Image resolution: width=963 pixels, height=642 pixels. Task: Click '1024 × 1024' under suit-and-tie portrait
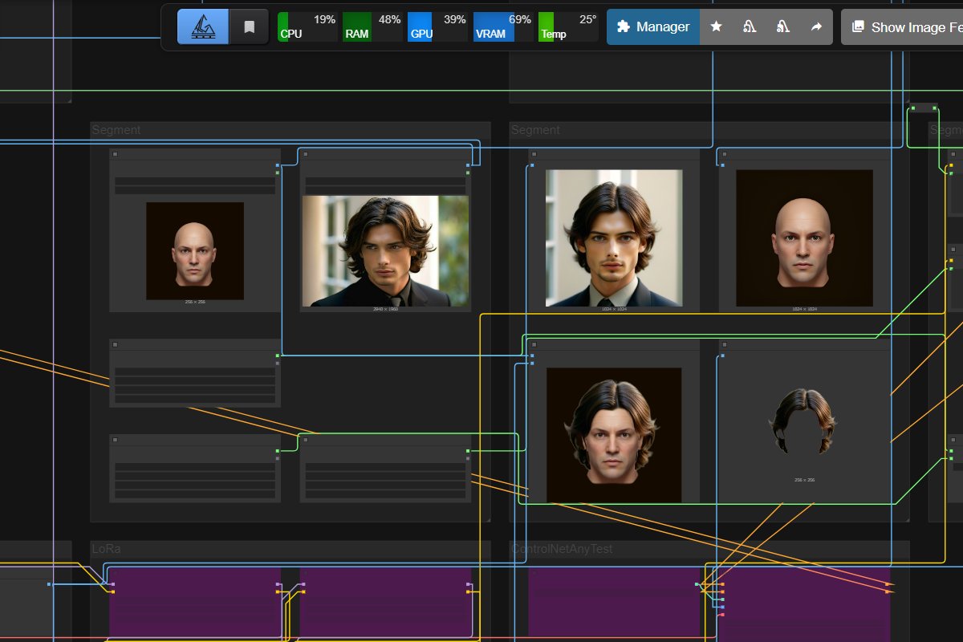click(614, 309)
